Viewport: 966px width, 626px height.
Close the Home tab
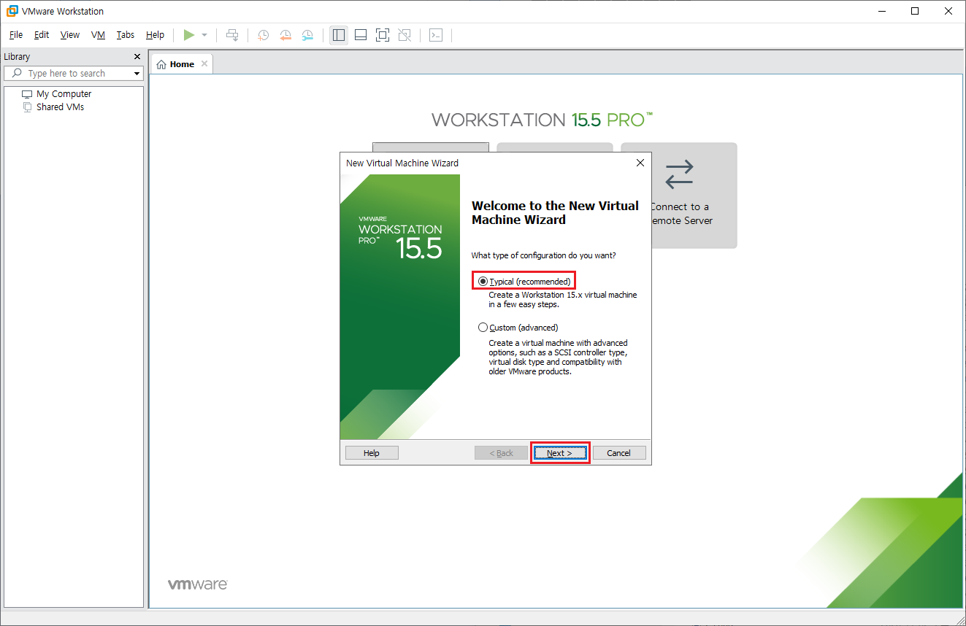204,63
